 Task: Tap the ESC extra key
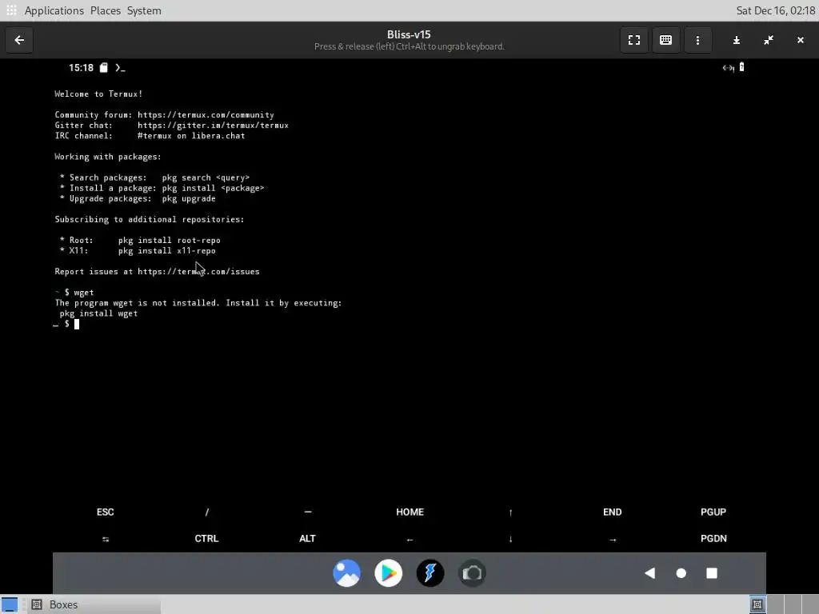point(105,512)
